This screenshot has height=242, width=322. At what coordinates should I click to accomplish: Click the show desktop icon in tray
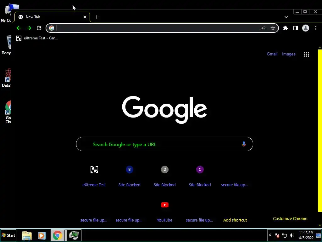pyautogui.click(x=318, y=235)
